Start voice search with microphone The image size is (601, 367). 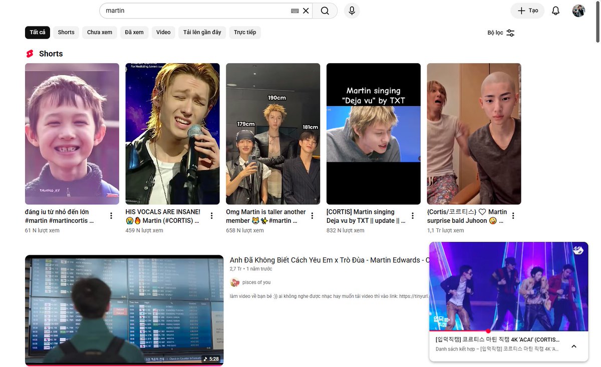click(352, 11)
